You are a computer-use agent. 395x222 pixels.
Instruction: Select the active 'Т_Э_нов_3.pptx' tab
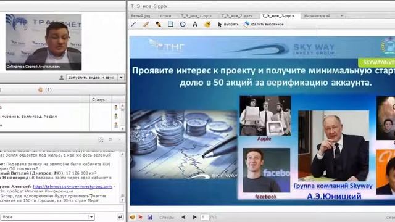coord(278,16)
